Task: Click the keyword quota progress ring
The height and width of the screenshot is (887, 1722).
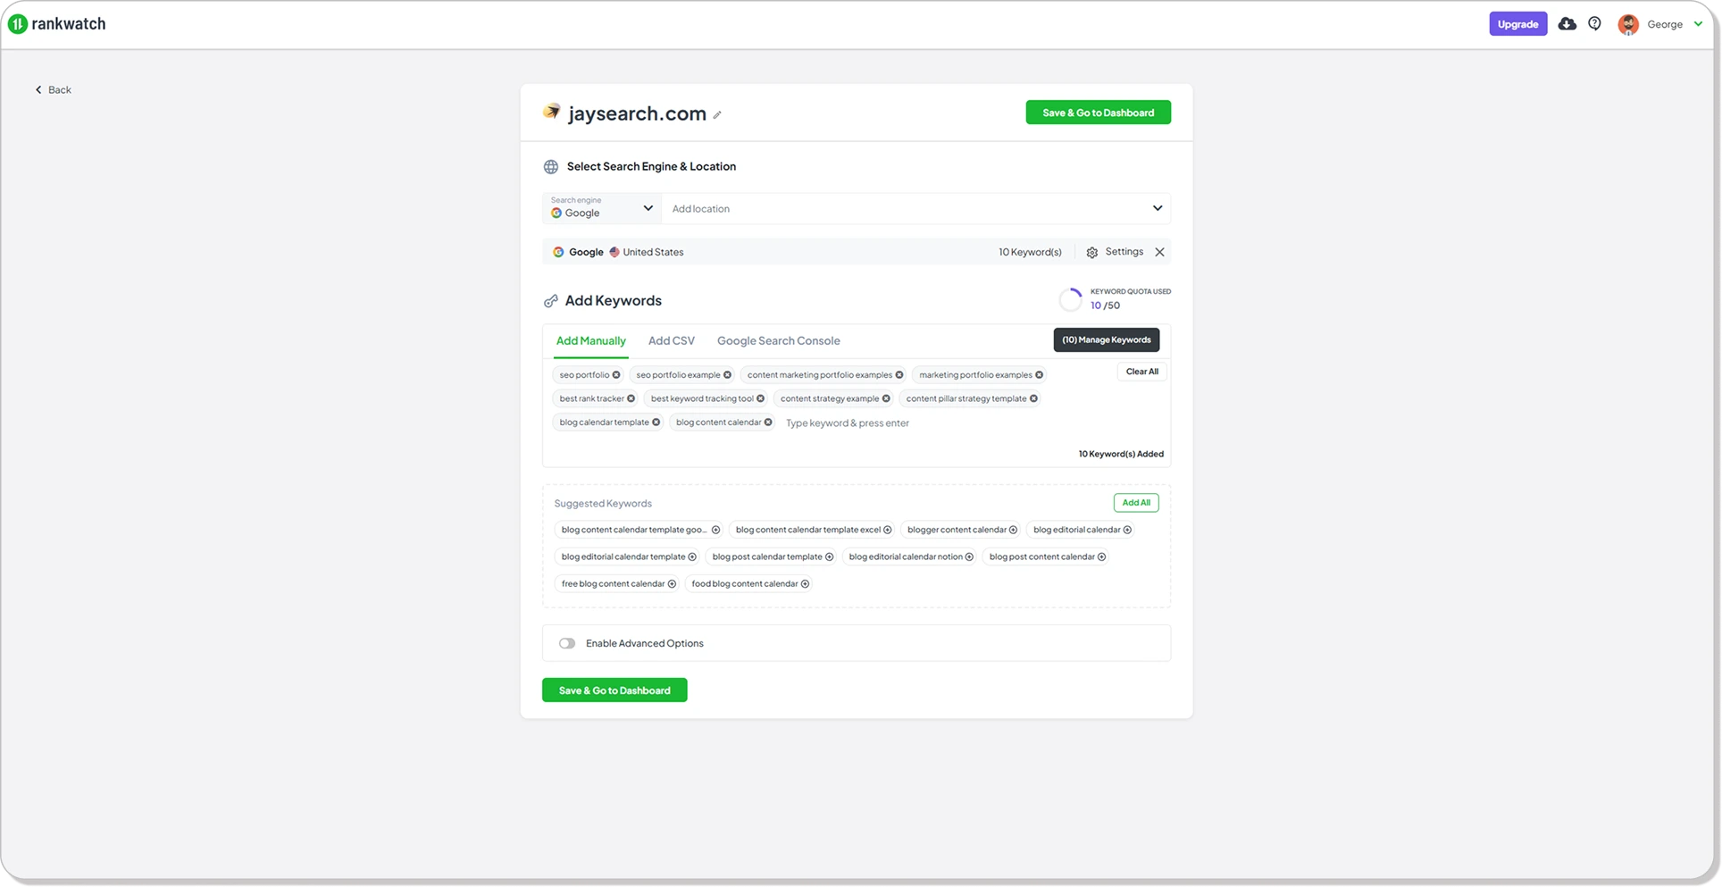Action: 1070,299
